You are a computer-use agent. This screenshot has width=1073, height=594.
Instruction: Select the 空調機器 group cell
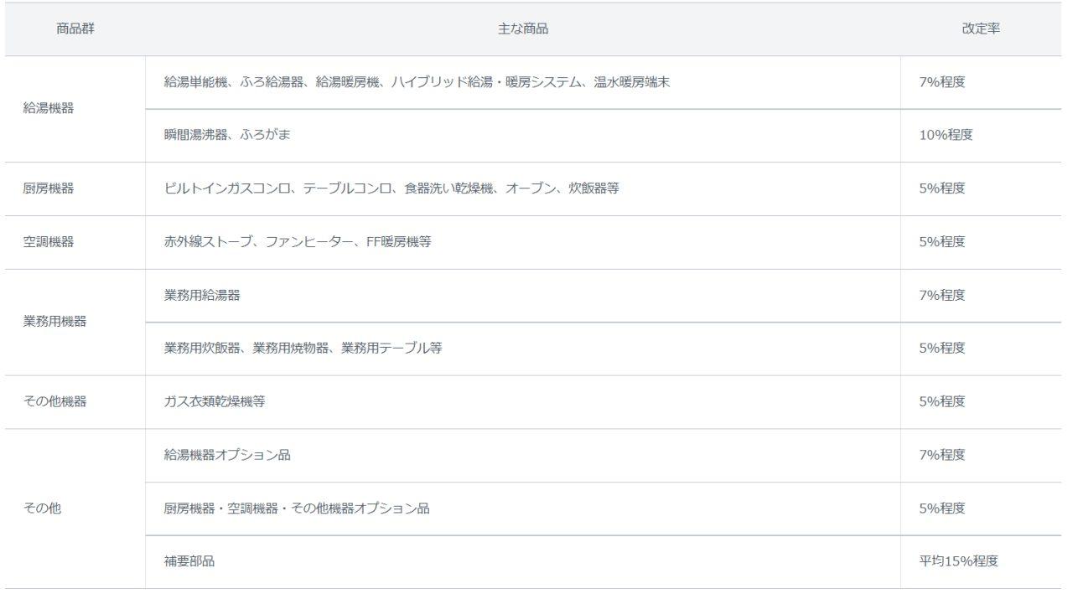[x=75, y=242]
